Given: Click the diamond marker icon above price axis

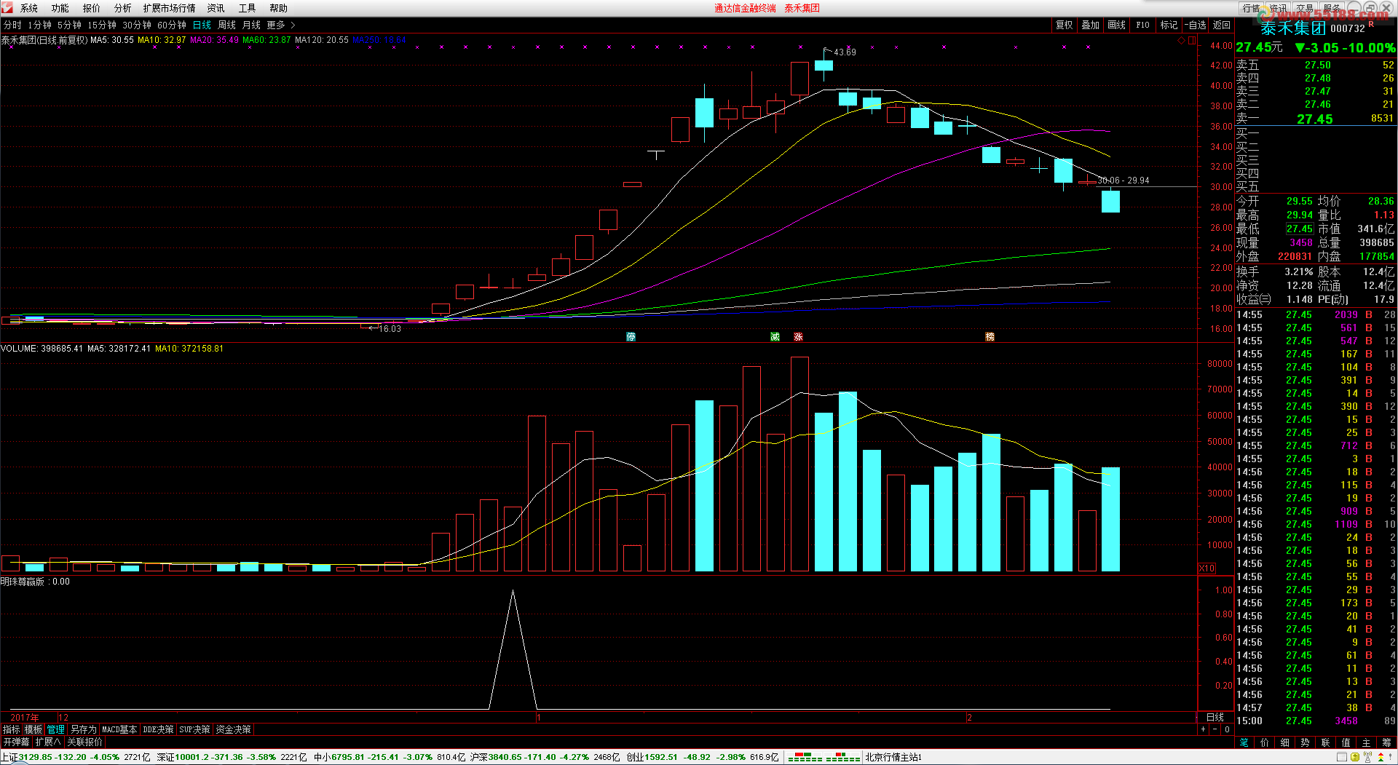Looking at the screenshot, I should [x=1181, y=41].
